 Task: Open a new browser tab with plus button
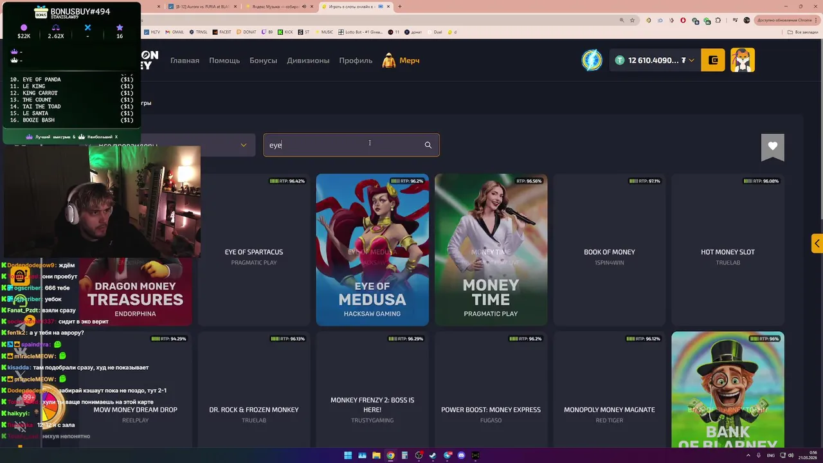[x=400, y=6]
